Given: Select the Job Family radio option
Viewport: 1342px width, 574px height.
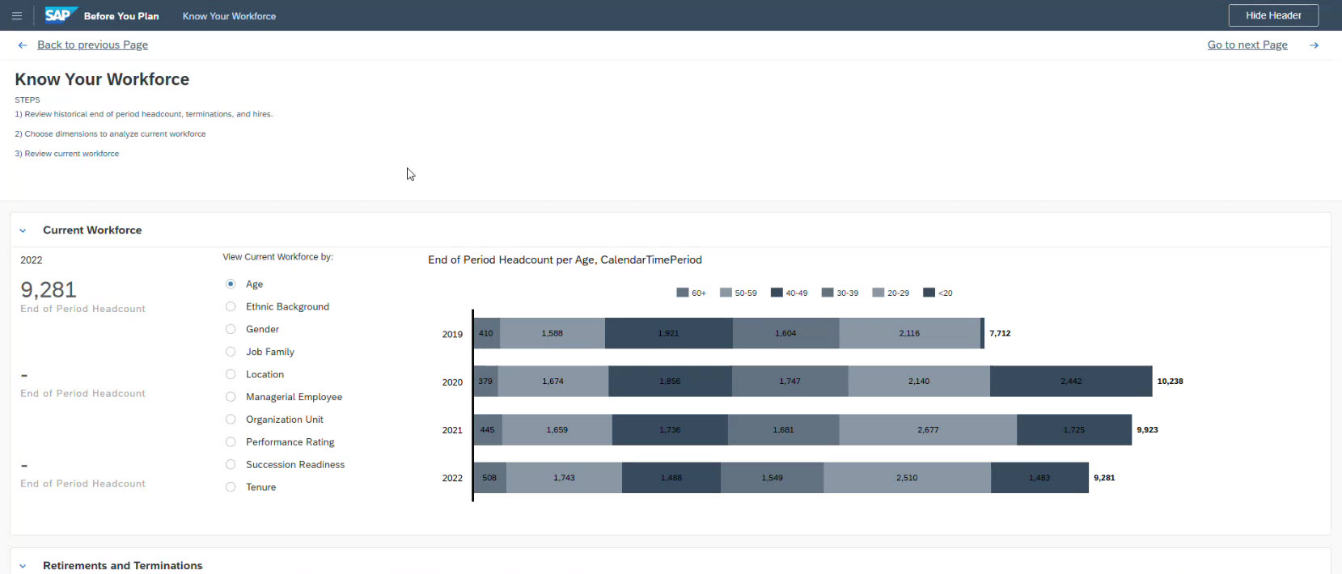Looking at the screenshot, I should [231, 352].
